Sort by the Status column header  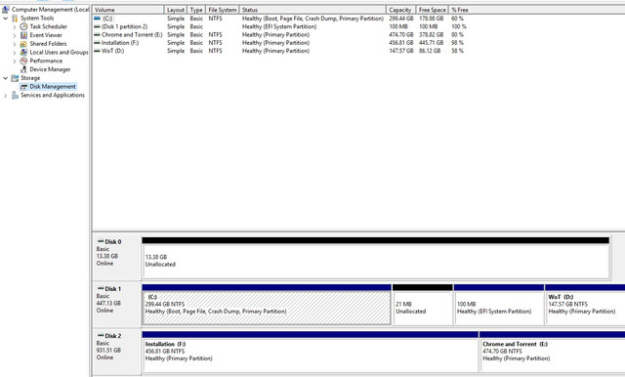[x=312, y=10]
